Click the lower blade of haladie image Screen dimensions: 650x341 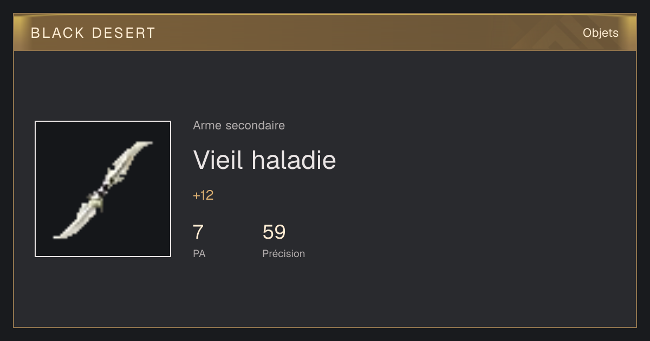[73, 222]
